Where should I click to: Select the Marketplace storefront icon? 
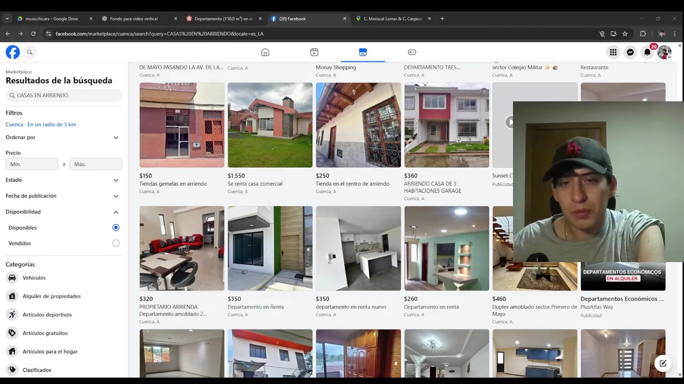pyautogui.click(x=363, y=52)
